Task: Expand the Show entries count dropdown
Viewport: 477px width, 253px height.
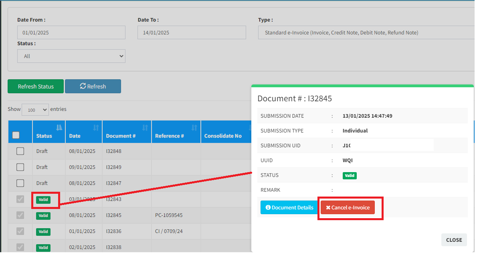Action: 35,110
